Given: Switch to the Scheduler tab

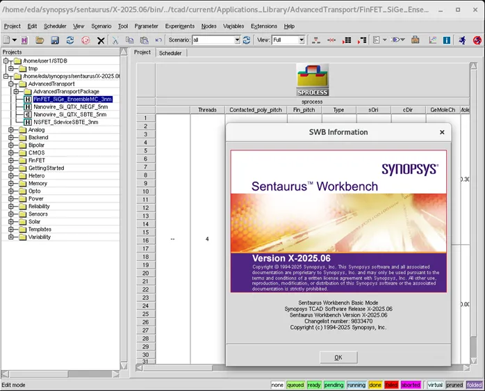Looking at the screenshot, I should (170, 53).
